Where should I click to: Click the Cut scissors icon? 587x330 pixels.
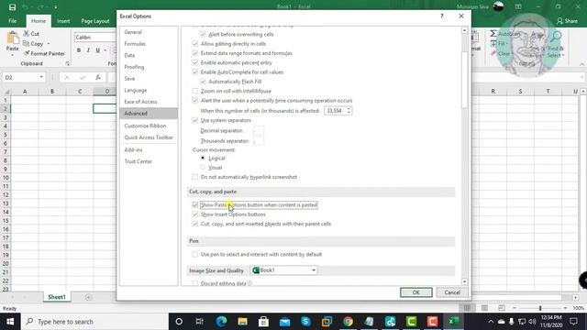pyautogui.click(x=27, y=34)
